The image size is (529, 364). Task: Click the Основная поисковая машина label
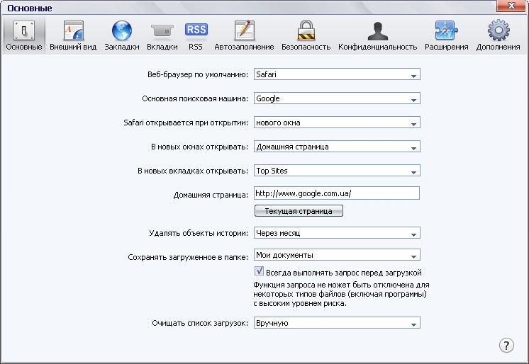coord(195,98)
